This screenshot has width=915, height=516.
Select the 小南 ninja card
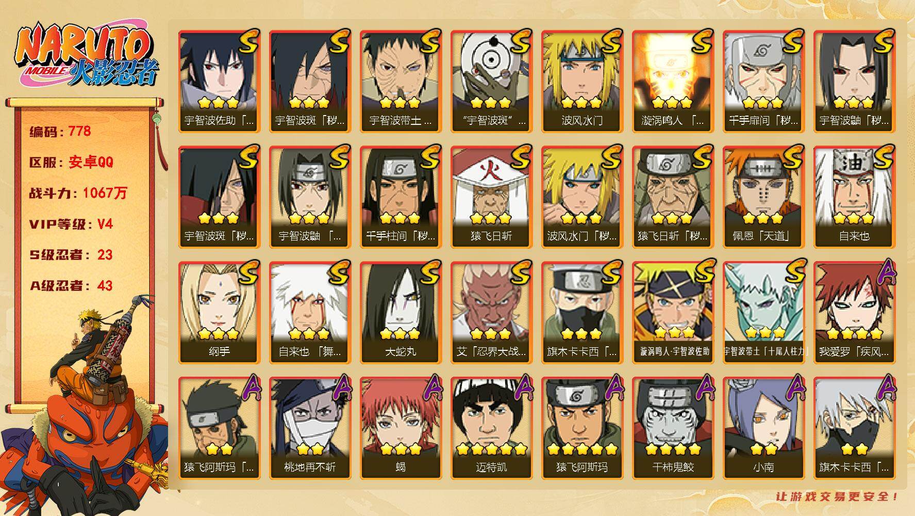763,428
